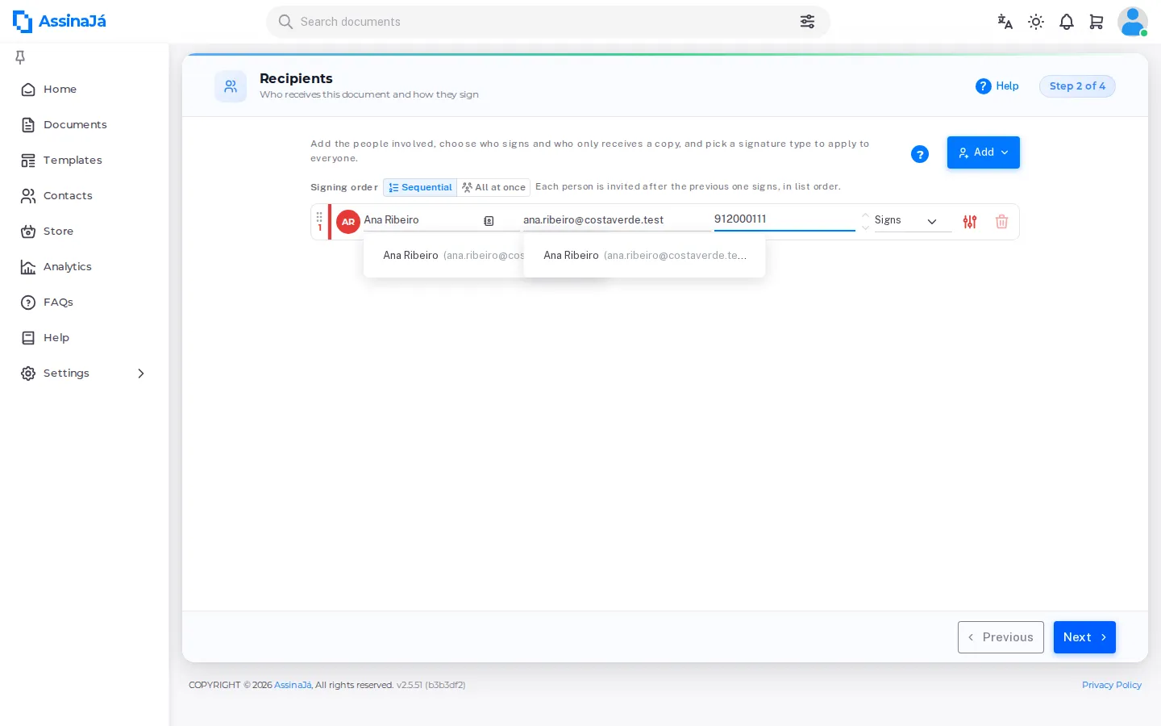1161x726 pixels.
Task: Select All at once signing order
Action: [493, 187]
